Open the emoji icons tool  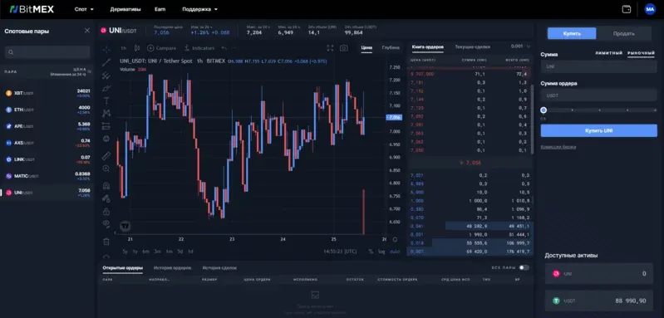coord(106,139)
